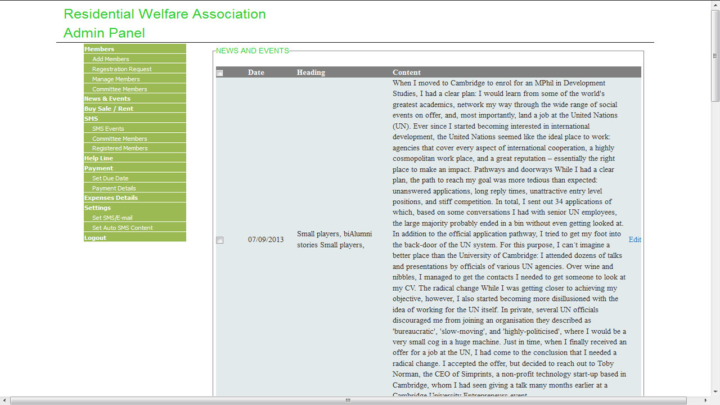Go to Manage Members
Viewport: 720px width, 405px height.
click(135, 79)
